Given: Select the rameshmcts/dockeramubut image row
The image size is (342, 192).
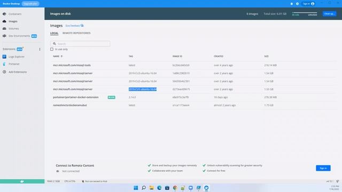Looking at the screenshot, I should [194, 105].
